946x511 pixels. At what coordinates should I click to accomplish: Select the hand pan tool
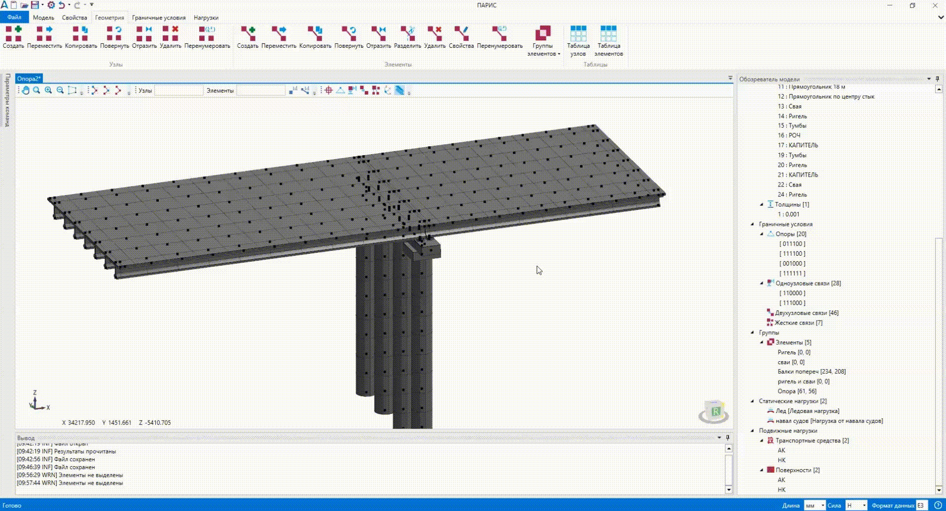coord(25,90)
